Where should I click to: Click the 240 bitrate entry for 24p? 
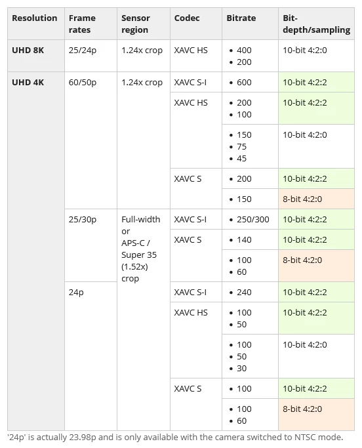point(244,293)
